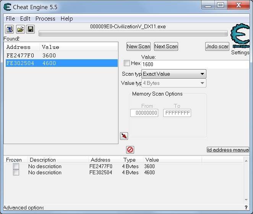The height and width of the screenshot is (214, 253).
Task: Click the process name CivilizationV_DX11.exe label
Action: 128,26
